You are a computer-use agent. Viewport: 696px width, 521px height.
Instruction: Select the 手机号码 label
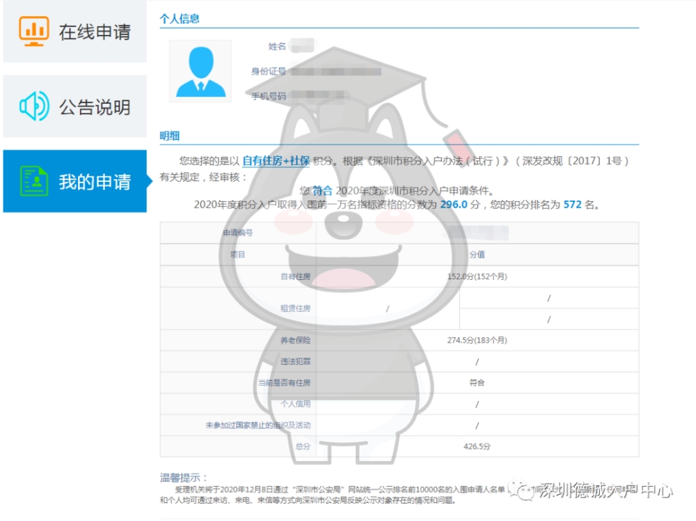(269, 96)
